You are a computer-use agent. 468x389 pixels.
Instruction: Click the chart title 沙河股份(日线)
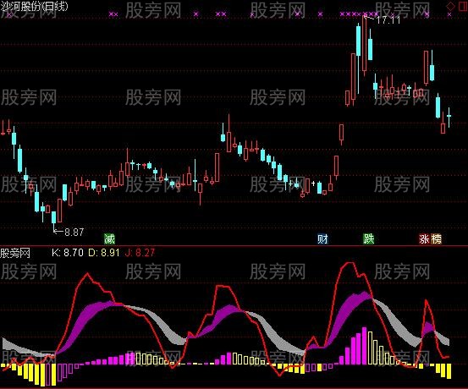[34, 6]
